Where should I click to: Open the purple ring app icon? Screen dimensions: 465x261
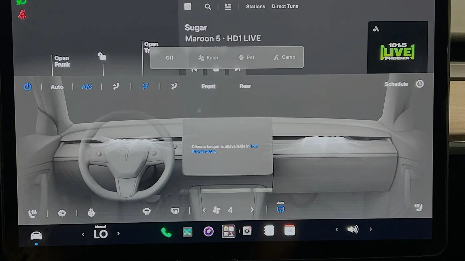[208, 232]
